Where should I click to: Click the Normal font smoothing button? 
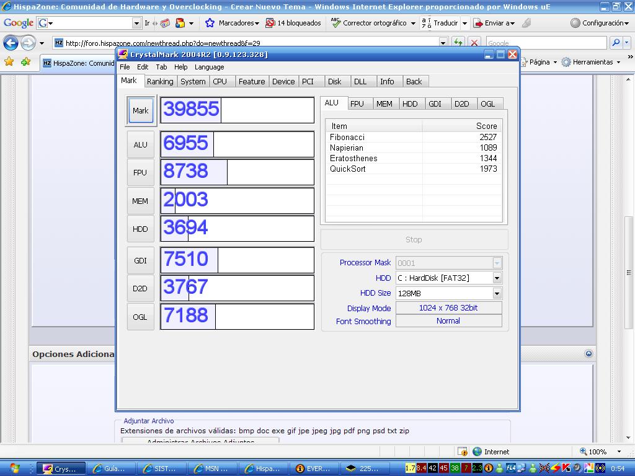click(448, 321)
